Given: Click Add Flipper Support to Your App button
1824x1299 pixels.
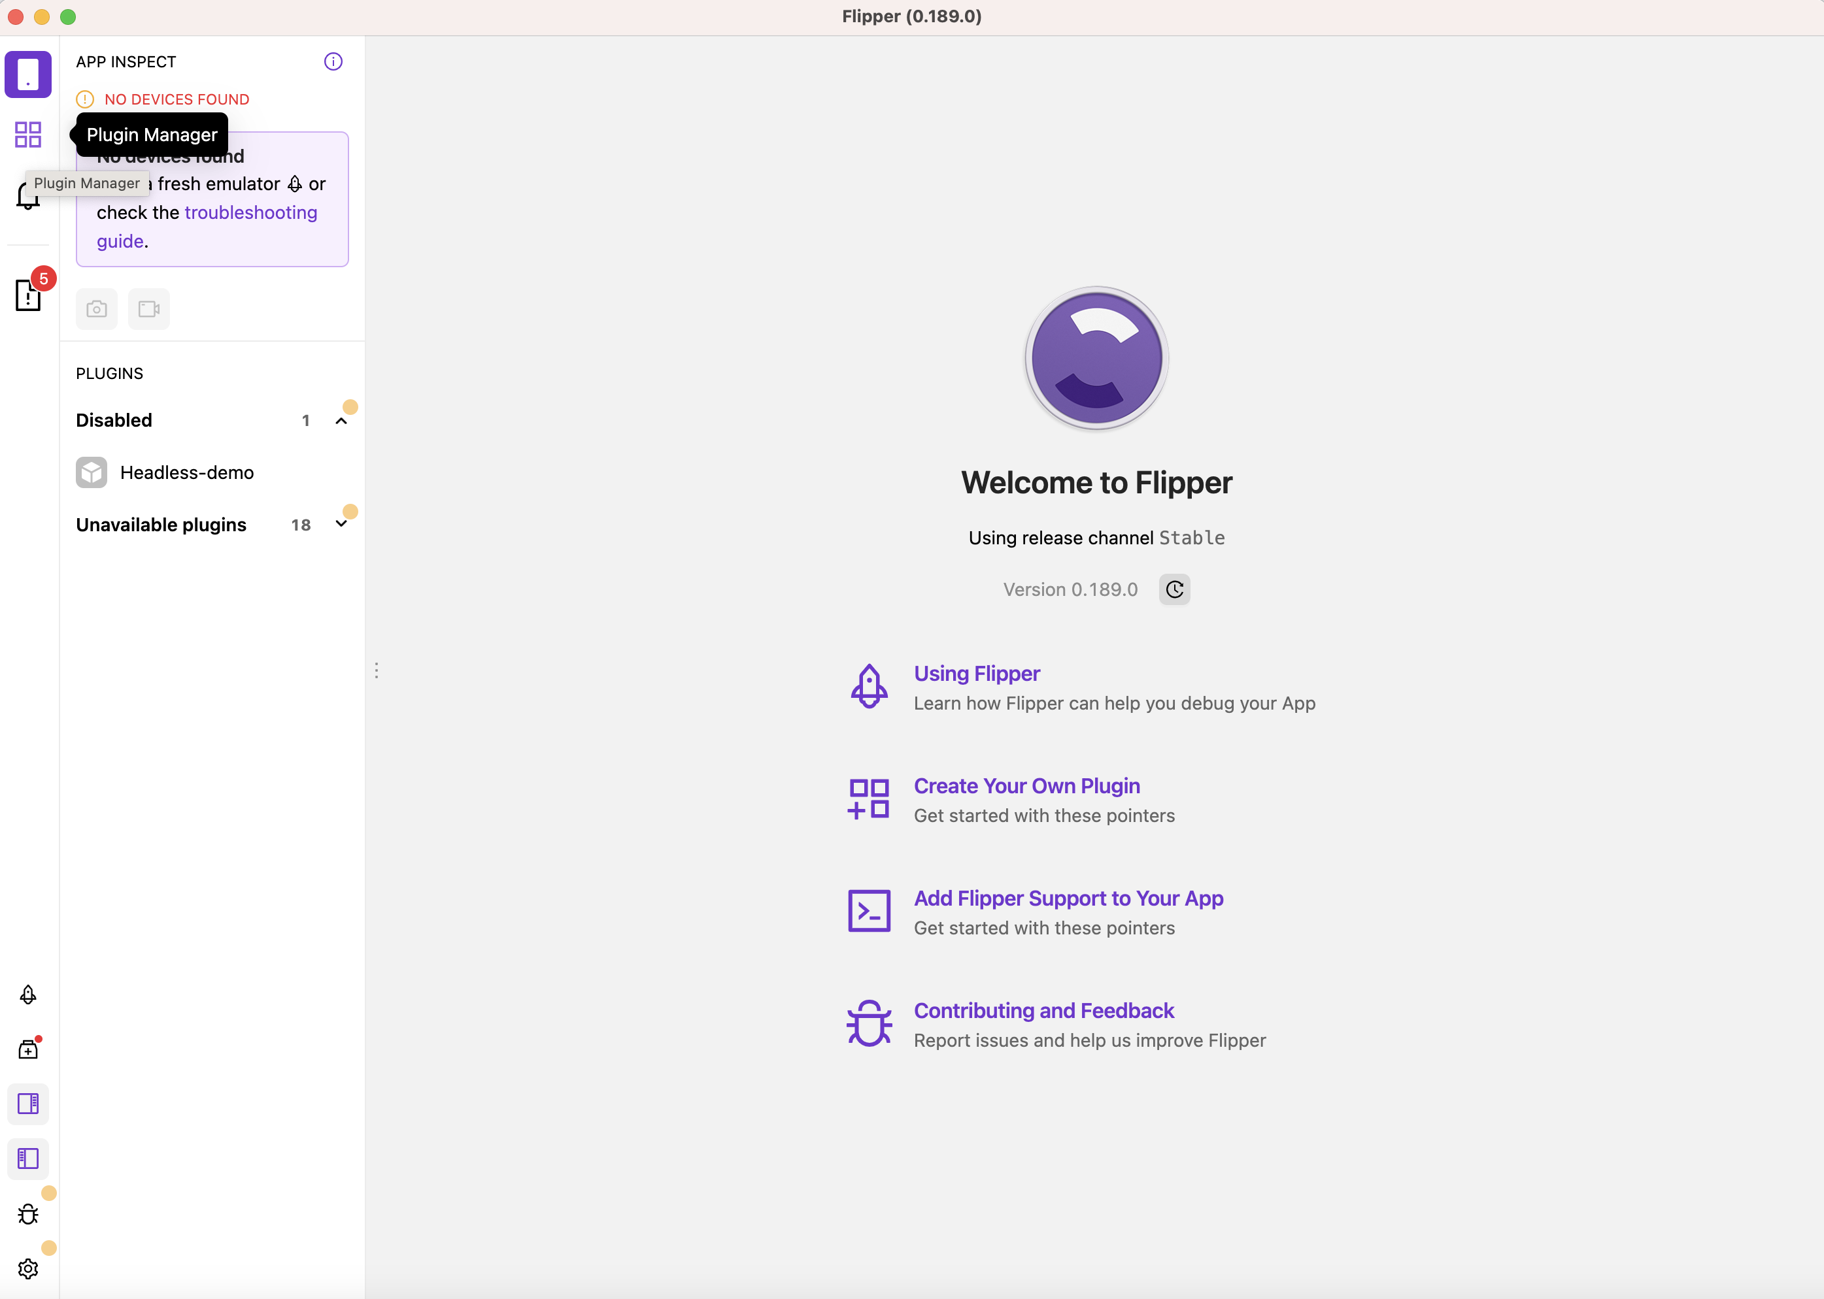Looking at the screenshot, I should click(1068, 897).
